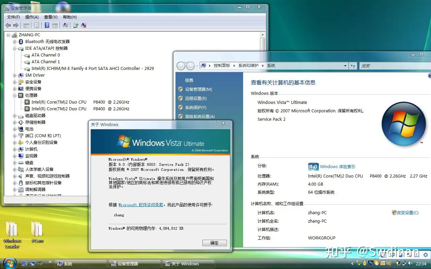Image resolution: width=431 pixels, height=269 pixels.
Task: Collapse the 处理器 node
Action: pyautogui.click(x=14, y=95)
